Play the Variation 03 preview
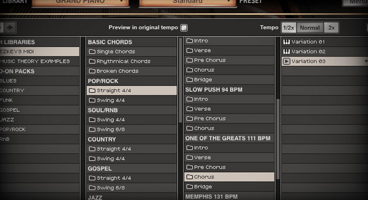The width and height of the screenshot is (368, 200). pyautogui.click(x=287, y=61)
